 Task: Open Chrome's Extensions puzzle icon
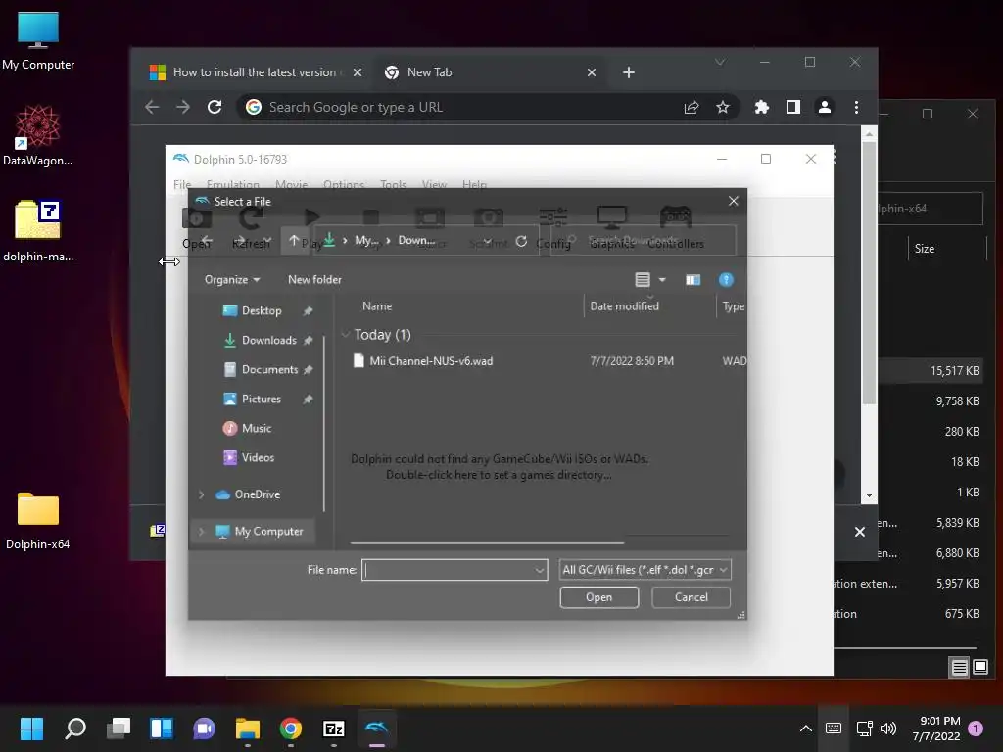[x=761, y=107]
